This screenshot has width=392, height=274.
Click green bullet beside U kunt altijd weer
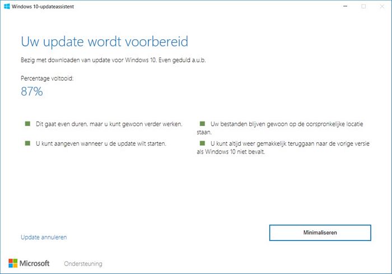202,143
